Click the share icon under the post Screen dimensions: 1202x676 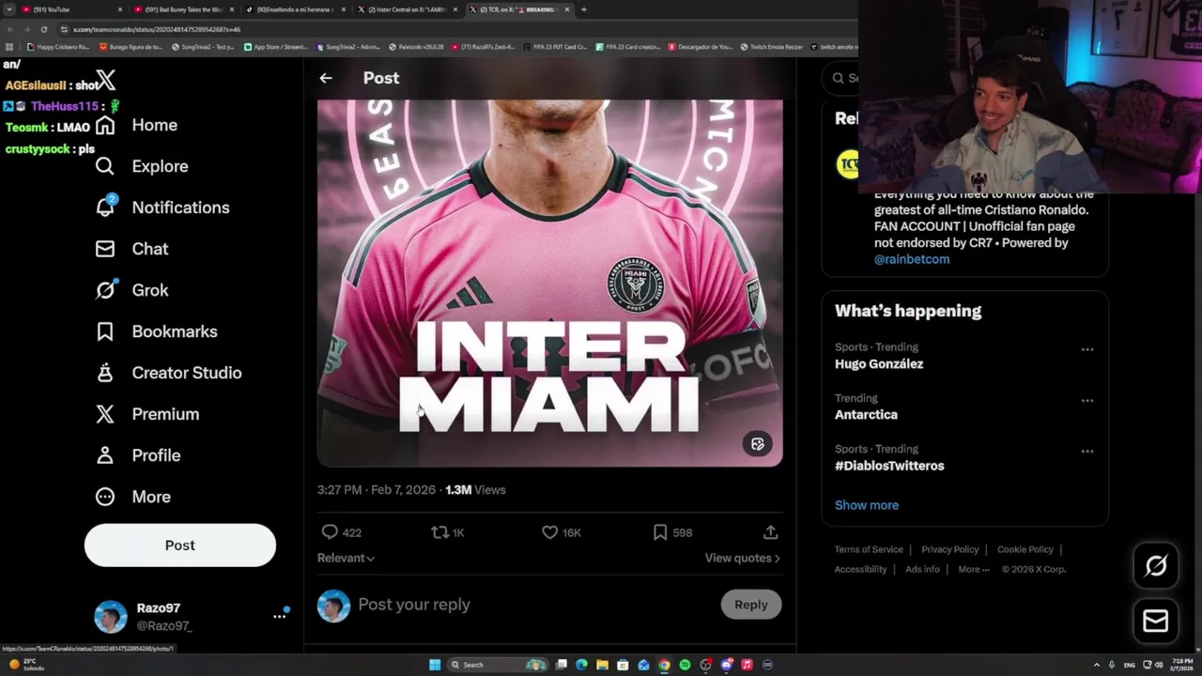pyautogui.click(x=770, y=532)
